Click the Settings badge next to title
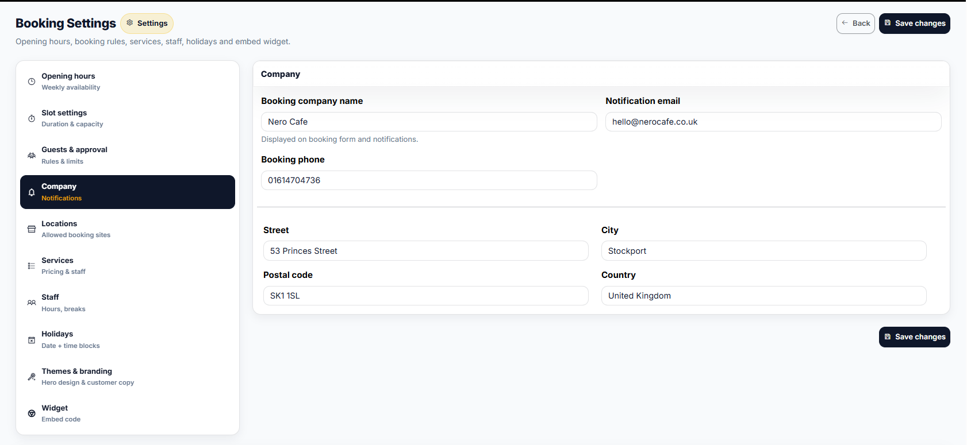This screenshot has height=445, width=967. coord(147,24)
